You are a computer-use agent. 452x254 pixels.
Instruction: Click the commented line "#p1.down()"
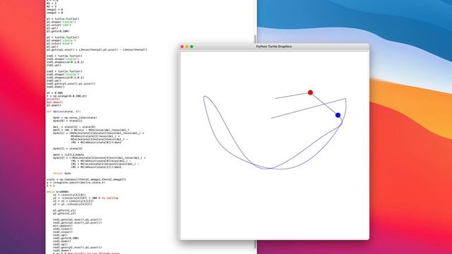(54, 102)
